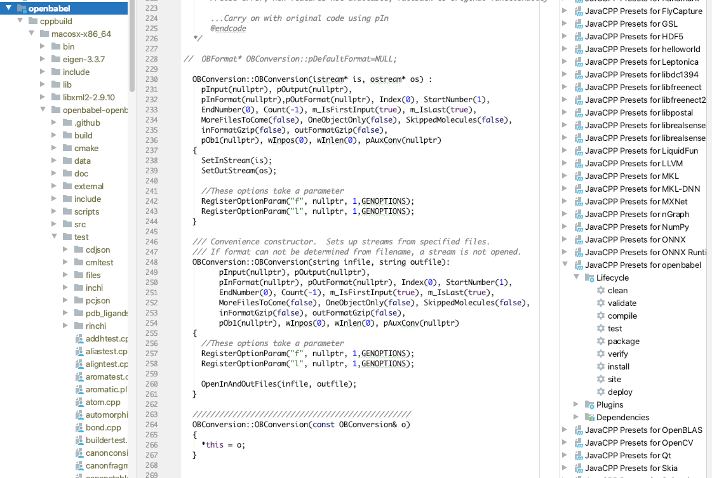Select the inchi test folder
Image resolution: width=712 pixels, height=478 pixels.
coord(94,288)
